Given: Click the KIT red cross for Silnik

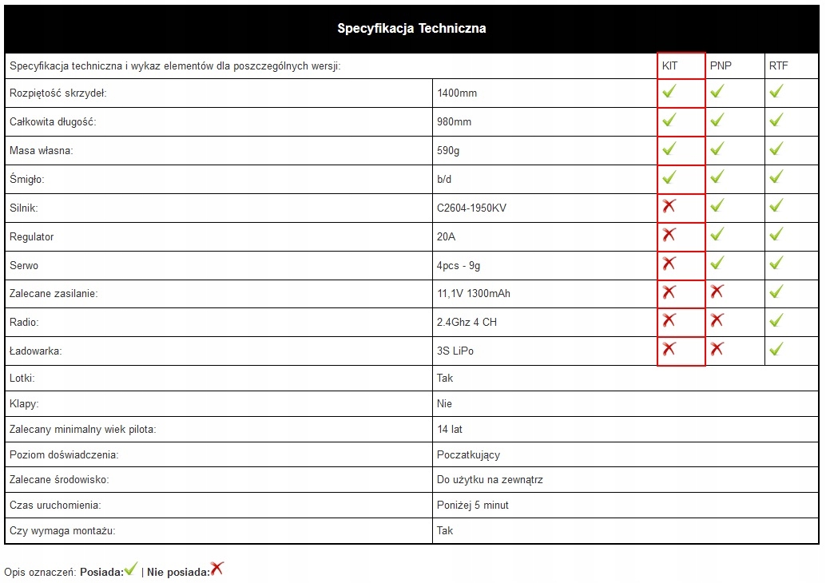Looking at the screenshot, I should click(x=669, y=206).
